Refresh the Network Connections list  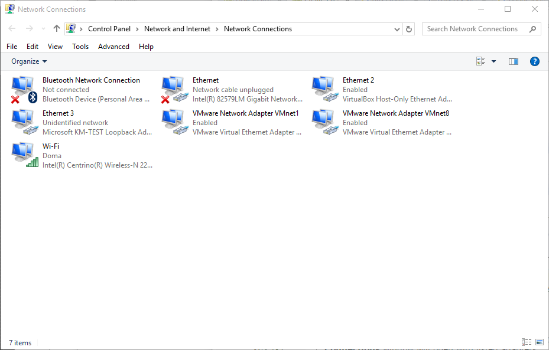click(x=408, y=29)
